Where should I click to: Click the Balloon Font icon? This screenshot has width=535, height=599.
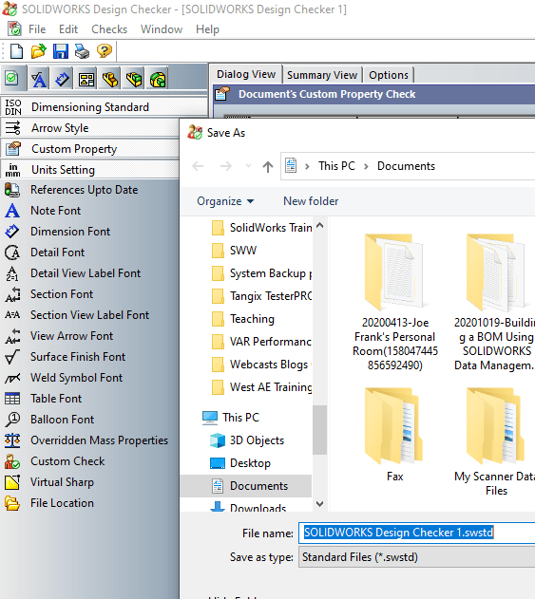12,420
